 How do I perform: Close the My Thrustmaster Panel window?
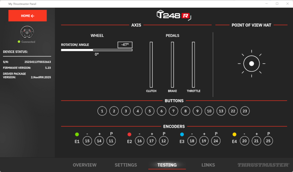pyautogui.click(x=288, y=4)
